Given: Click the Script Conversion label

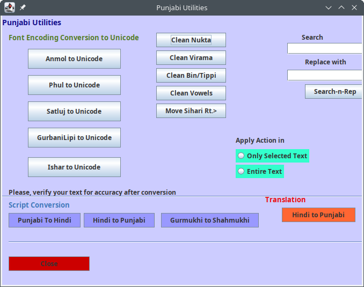Looking at the screenshot, I should 39,205.
